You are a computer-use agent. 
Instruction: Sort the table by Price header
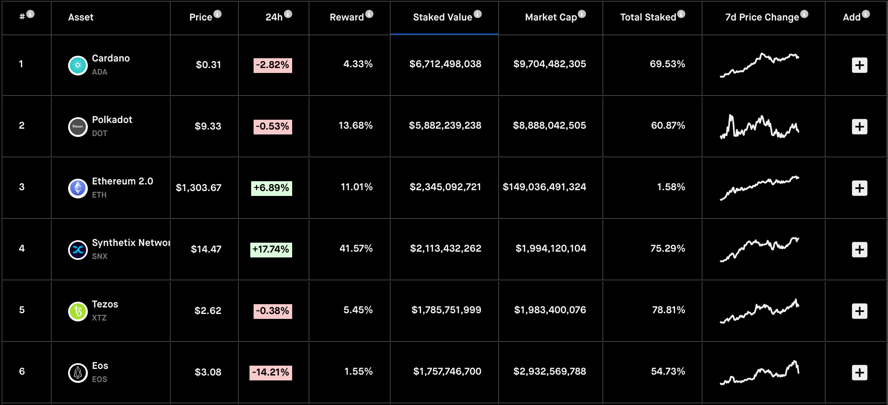click(x=200, y=17)
